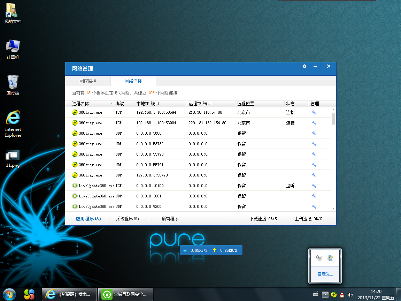Sort by 远程位置 column header
The image size is (401, 301).
pos(246,104)
